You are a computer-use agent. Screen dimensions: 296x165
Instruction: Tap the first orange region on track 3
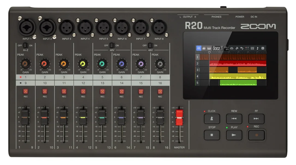219,70
